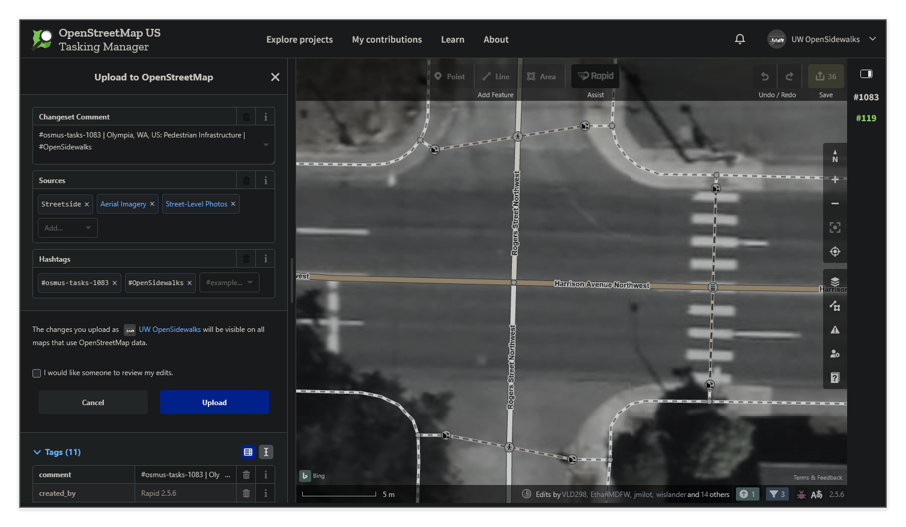Expand the Changeset Comment dropdown arrow
The height and width of the screenshot is (527, 906).
click(x=265, y=145)
